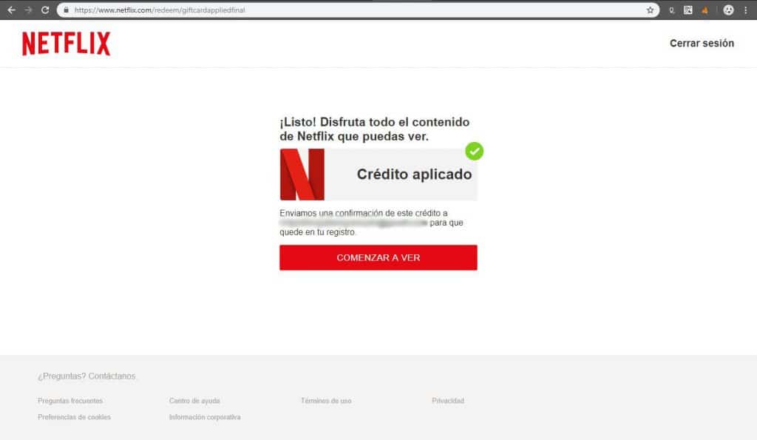The image size is (757, 440).
Task: Click the browser forward arrow
Action: coord(29,10)
